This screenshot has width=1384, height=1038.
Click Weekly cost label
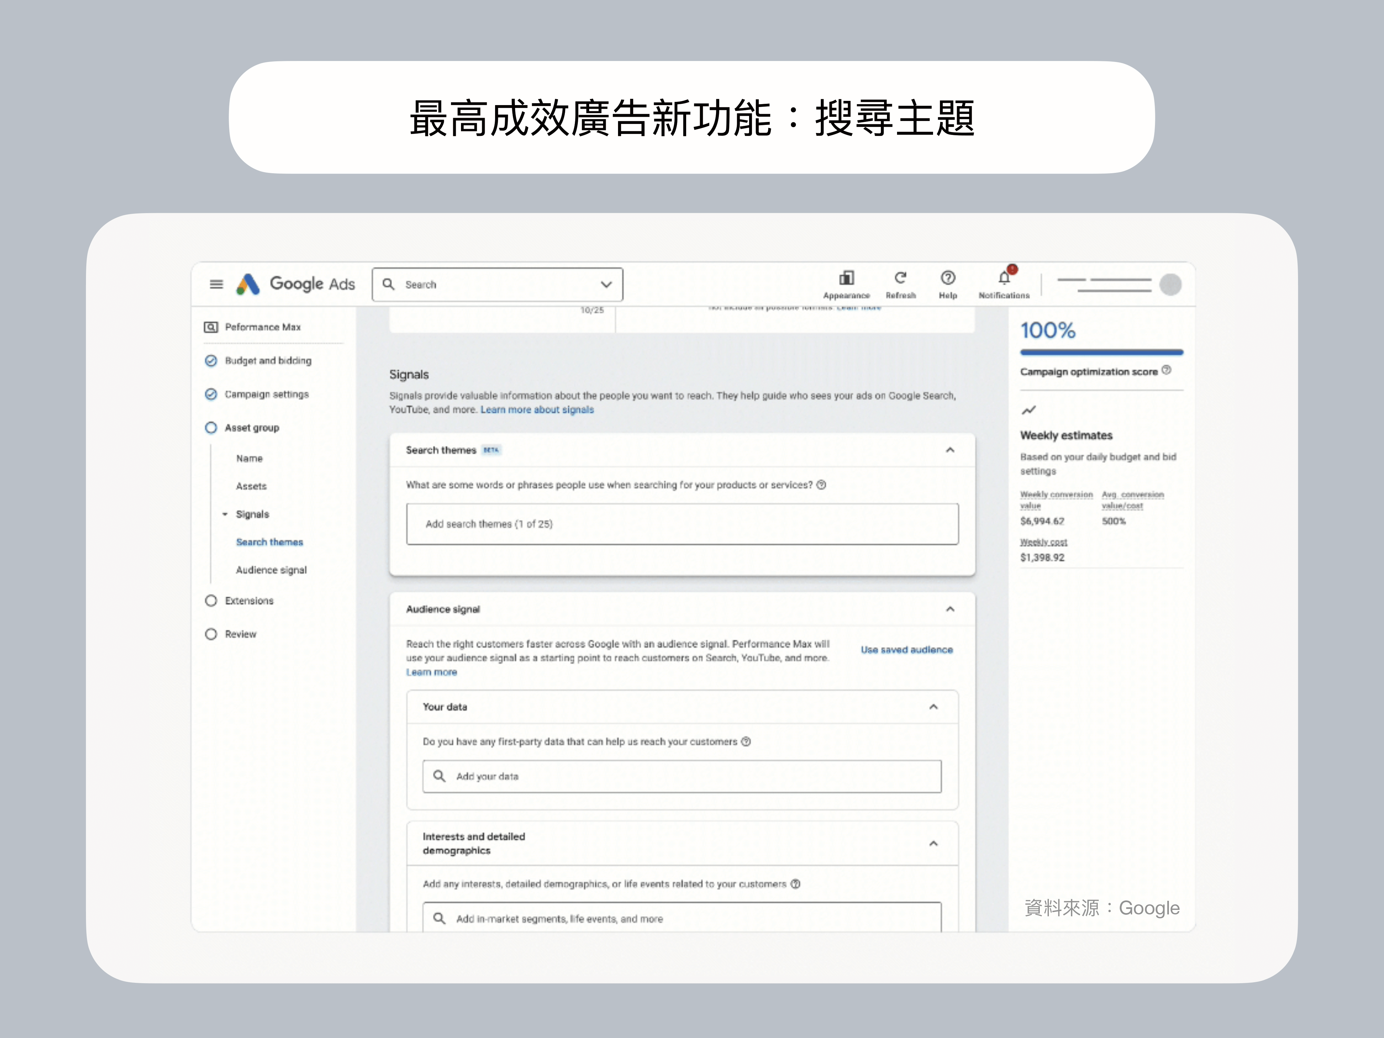(1043, 542)
